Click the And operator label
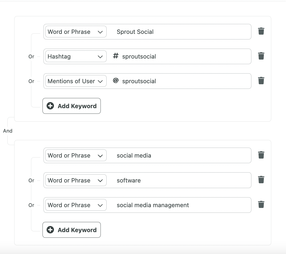The width and height of the screenshot is (286, 254). [x=8, y=131]
